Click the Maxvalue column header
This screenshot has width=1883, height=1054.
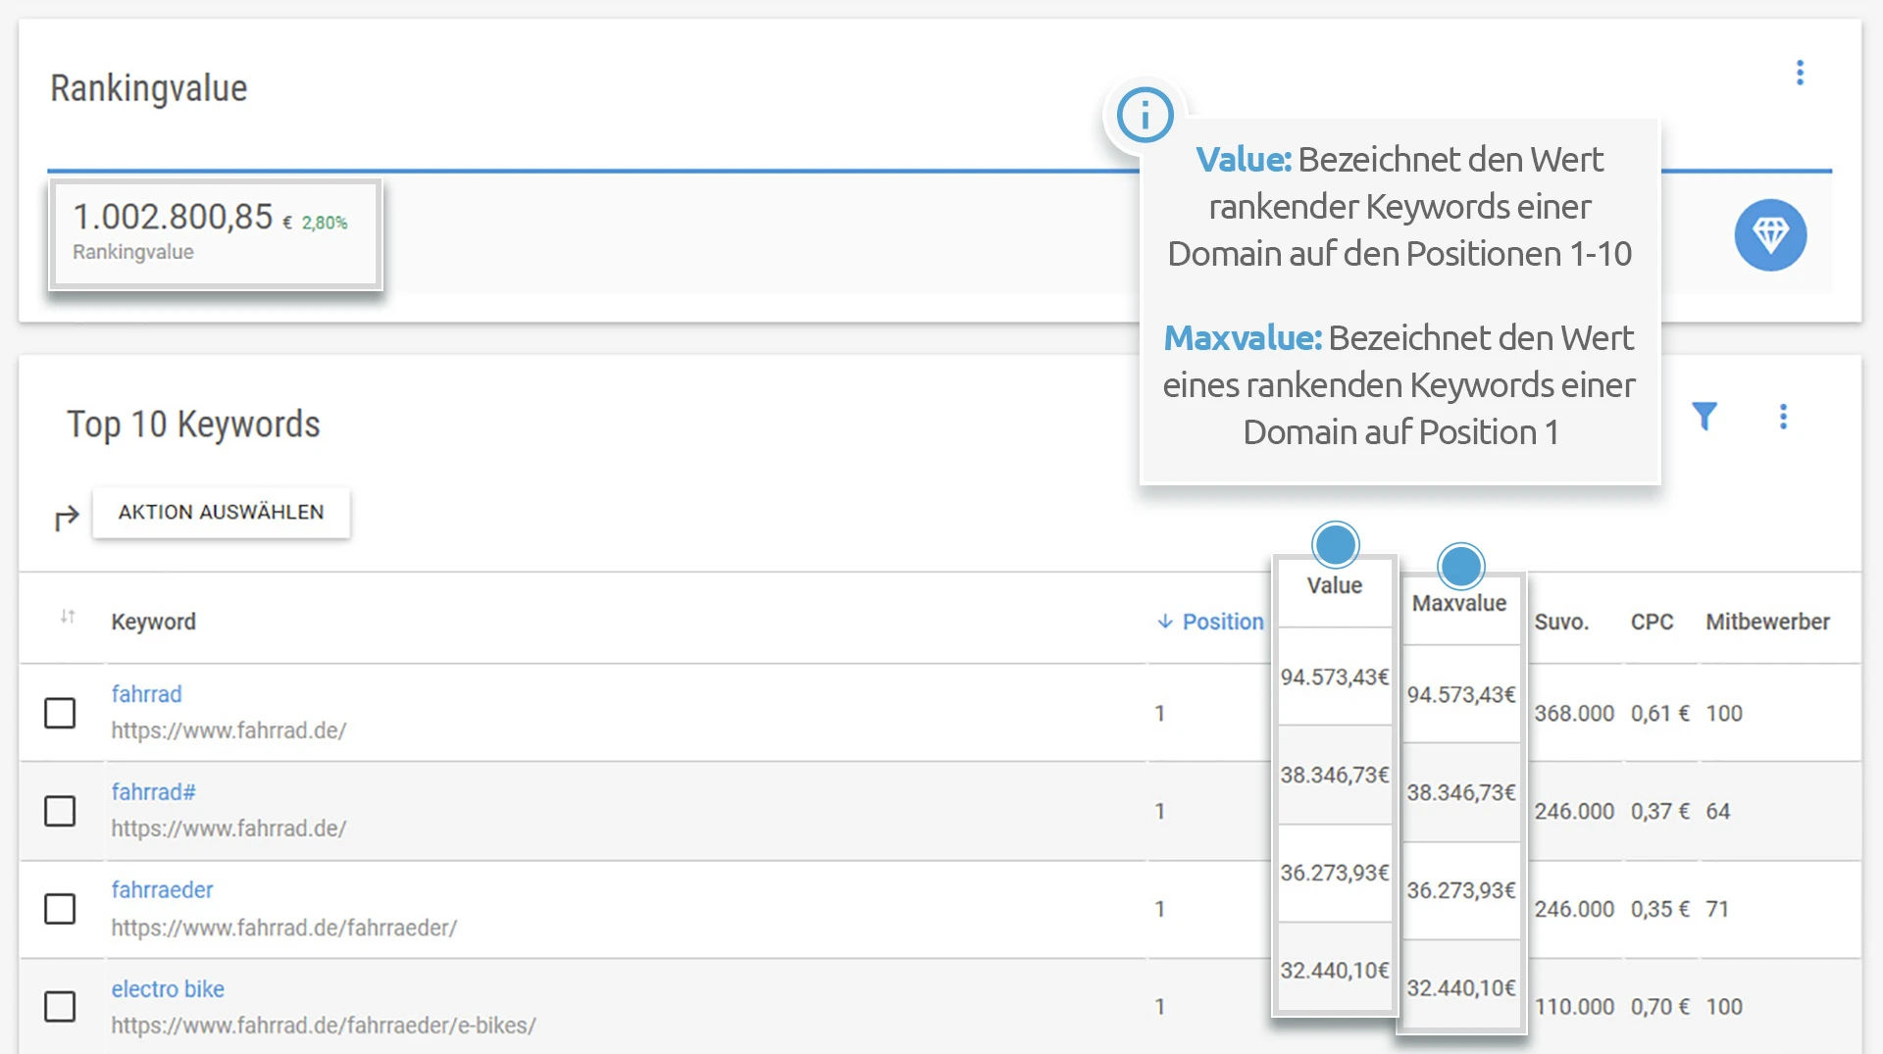pyautogui.click(x=1459, y=605)
